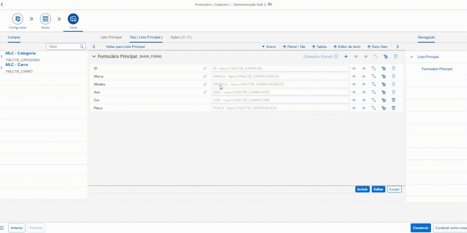Toggle first eye visibility for Cor field
The width and height of the screenshot is (467, 233).
(x=354, y=100)
